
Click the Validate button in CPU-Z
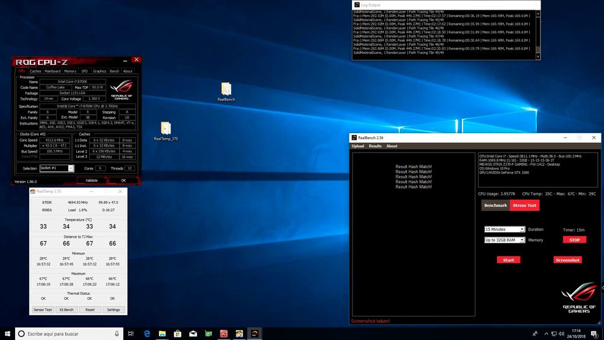91,180
